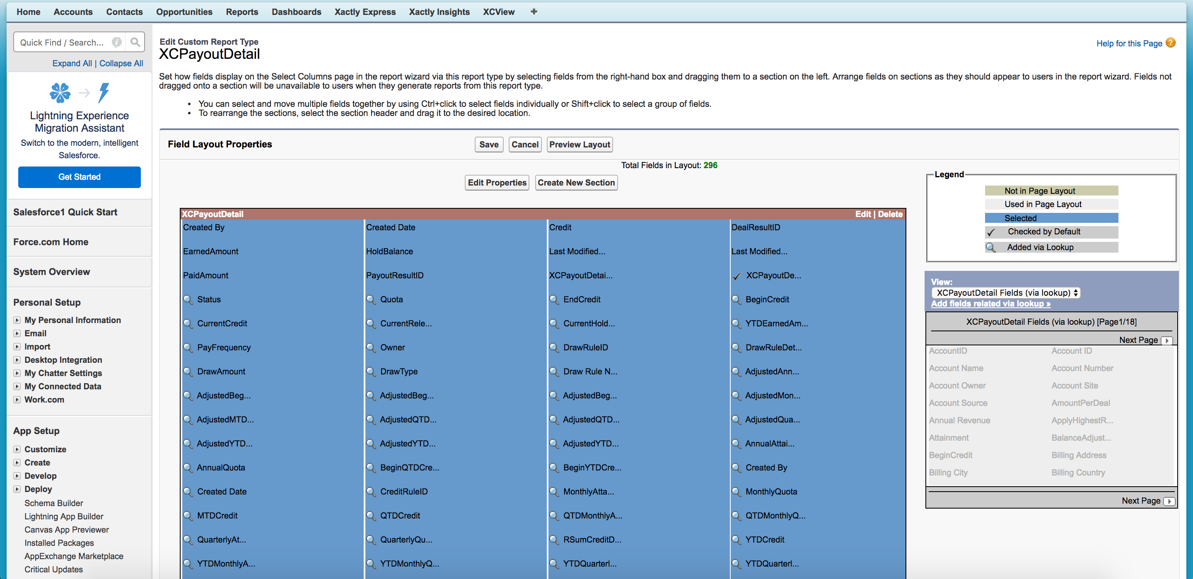1193x579 pixels.
Task: Select the EarnedAmount field in layout
Action: [211, 251]
